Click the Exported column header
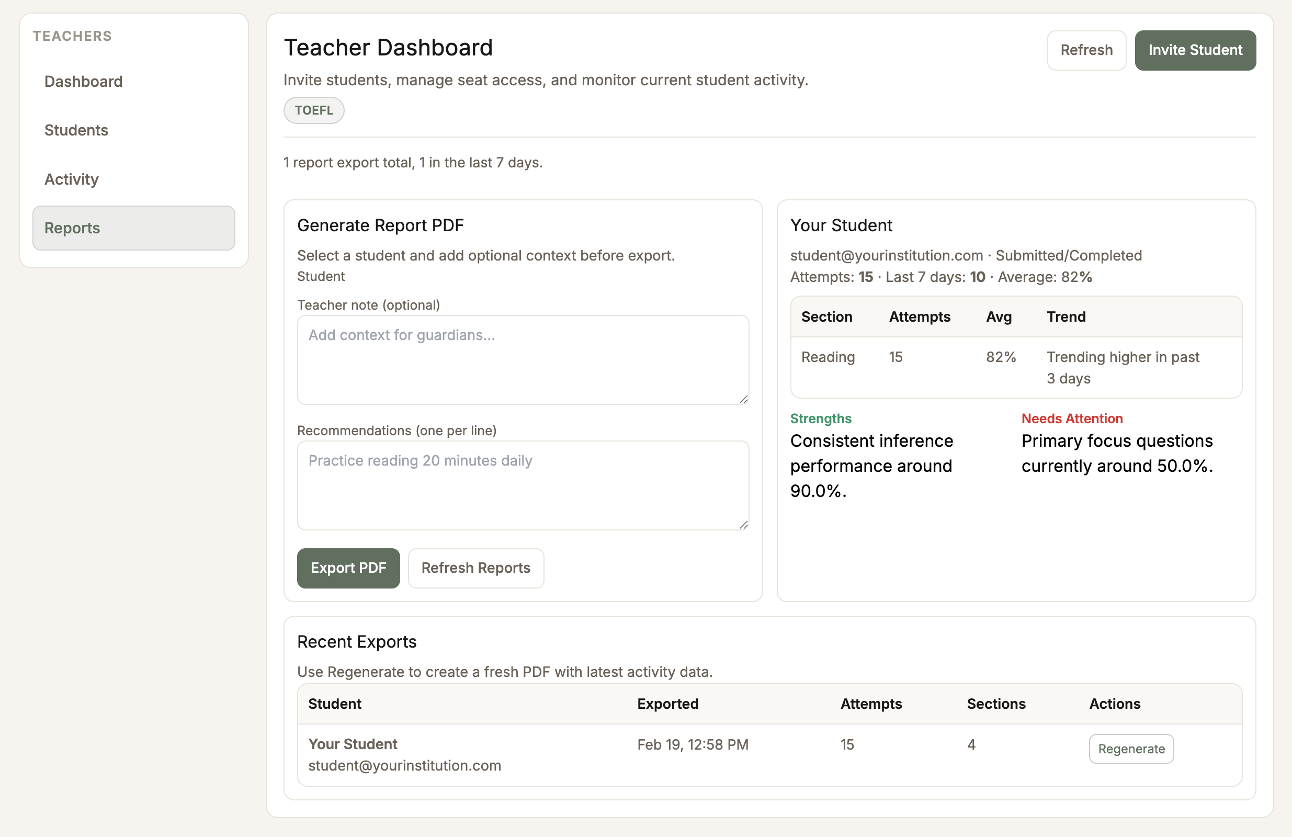This screenshot has width=1292, height=837. [x=667, y=704]
